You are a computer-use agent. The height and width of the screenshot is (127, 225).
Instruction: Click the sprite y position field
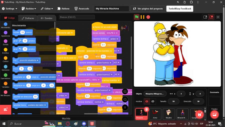[200, 94]
